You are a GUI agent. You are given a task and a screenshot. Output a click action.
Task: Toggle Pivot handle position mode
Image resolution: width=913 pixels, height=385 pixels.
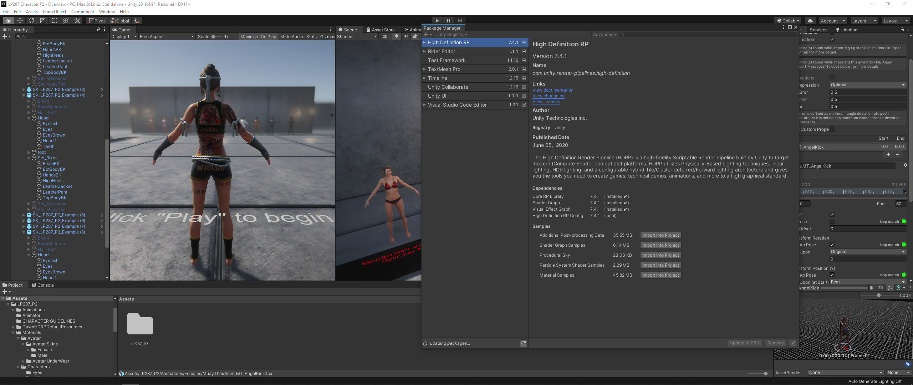97,21
